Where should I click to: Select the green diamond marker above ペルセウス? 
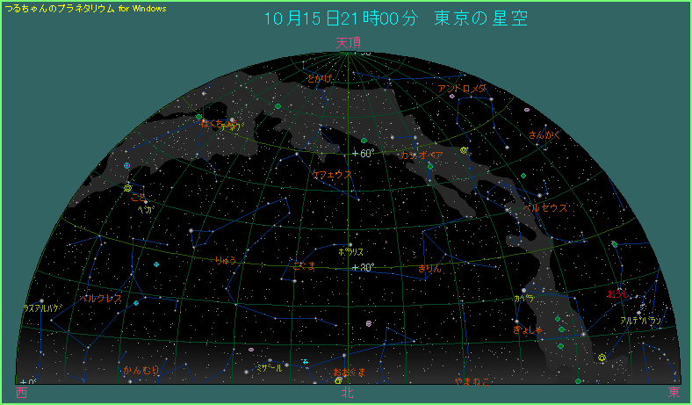pyautogui.click(x=523, y=177)
